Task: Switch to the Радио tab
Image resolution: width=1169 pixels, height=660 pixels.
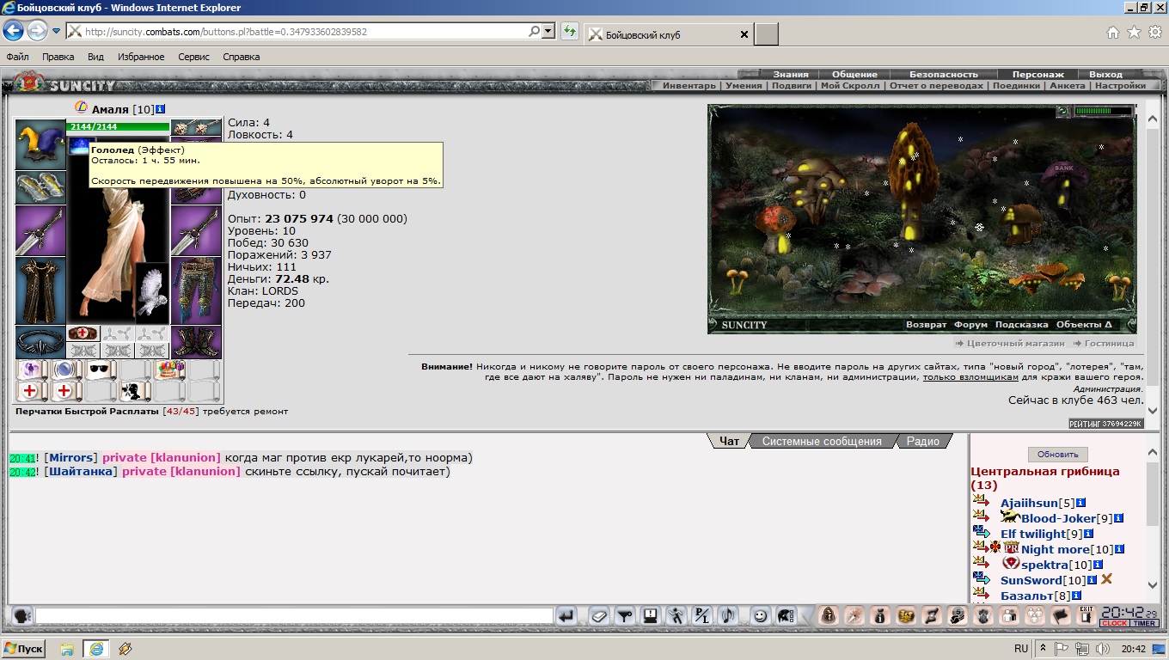Action: pos(923,442)
